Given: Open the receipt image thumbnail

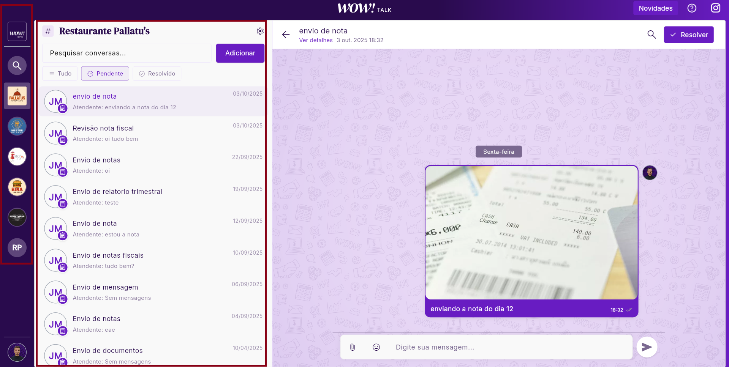Looking at the screenshot, I should (x=531, y=233).
